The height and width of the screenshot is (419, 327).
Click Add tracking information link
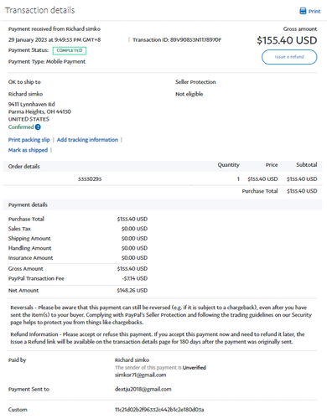[x=87, y=140]
